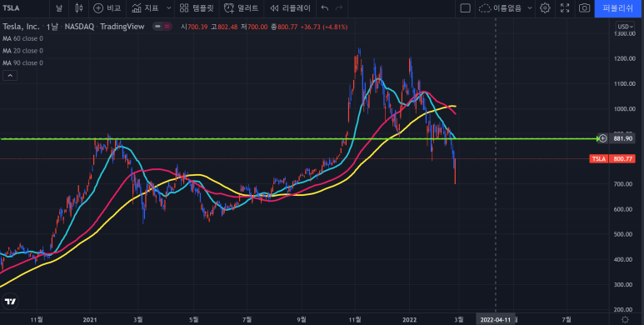
Task: Click the 1200.00 price scale label
Action: [x=624, y=59]
